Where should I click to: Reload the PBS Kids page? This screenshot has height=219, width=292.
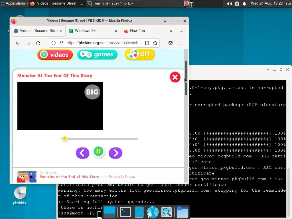38,43
